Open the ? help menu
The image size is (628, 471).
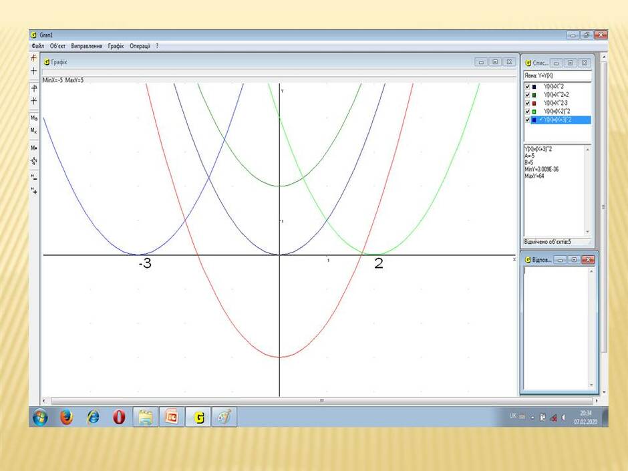157,46
